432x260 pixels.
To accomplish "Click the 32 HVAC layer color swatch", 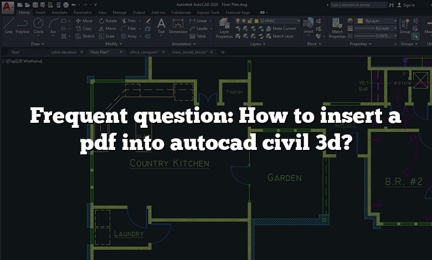I will click(x=256, y=21).
